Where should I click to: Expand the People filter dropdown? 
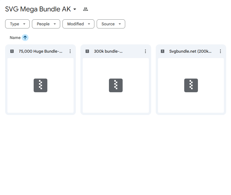pyautogui.click(x=46, y=24)
